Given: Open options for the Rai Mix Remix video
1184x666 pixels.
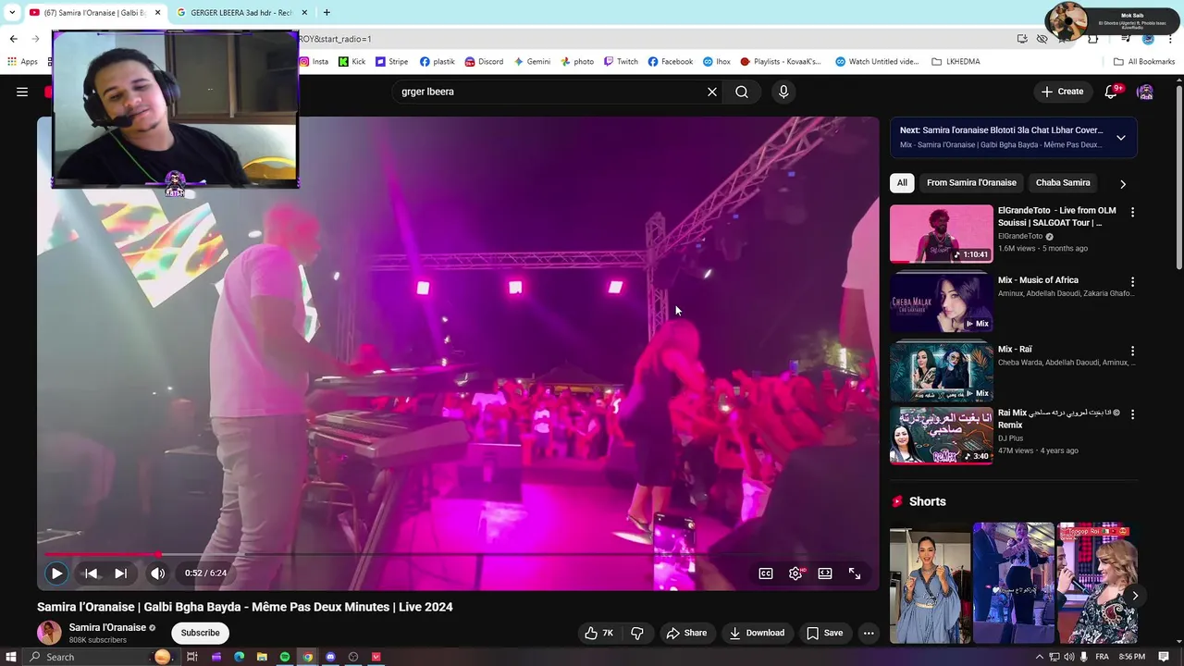Looking at the screenshot, I should (1132, 413).
